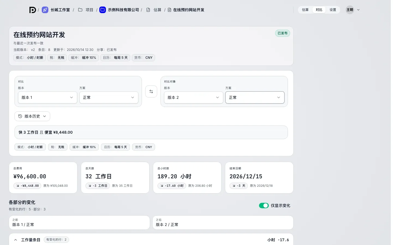Click the 项目 breadcrumb link

(90, 10)
